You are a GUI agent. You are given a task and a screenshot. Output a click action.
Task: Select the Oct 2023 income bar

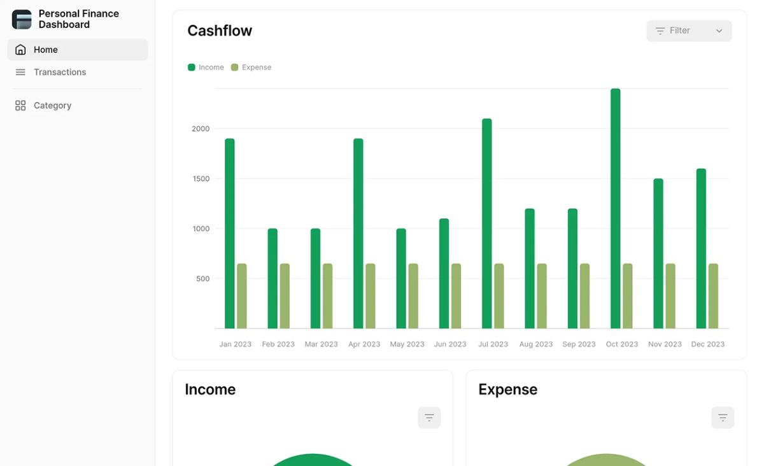tap(616, 209)
